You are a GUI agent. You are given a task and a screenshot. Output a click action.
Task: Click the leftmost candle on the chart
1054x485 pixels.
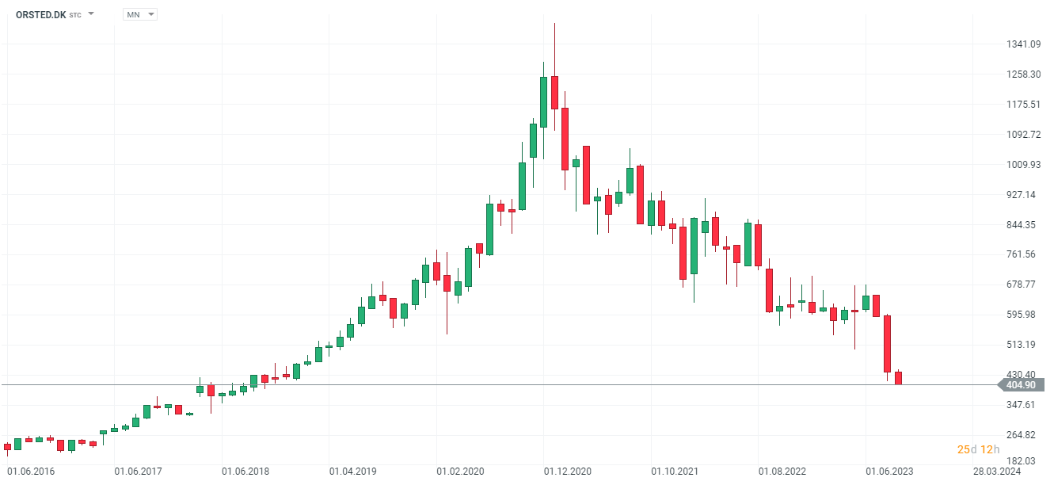coord(8,447)
